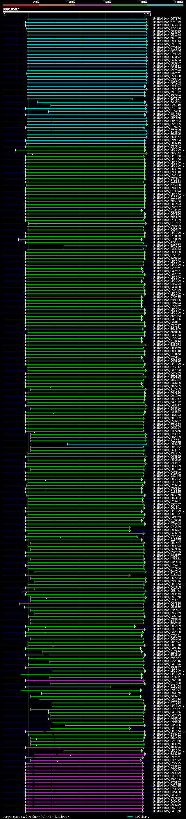The height and width of the screenshot is (819, 186).
Task: Click the alignment bar for UniRef100_B2KZK1
Action: click(92, 102)
